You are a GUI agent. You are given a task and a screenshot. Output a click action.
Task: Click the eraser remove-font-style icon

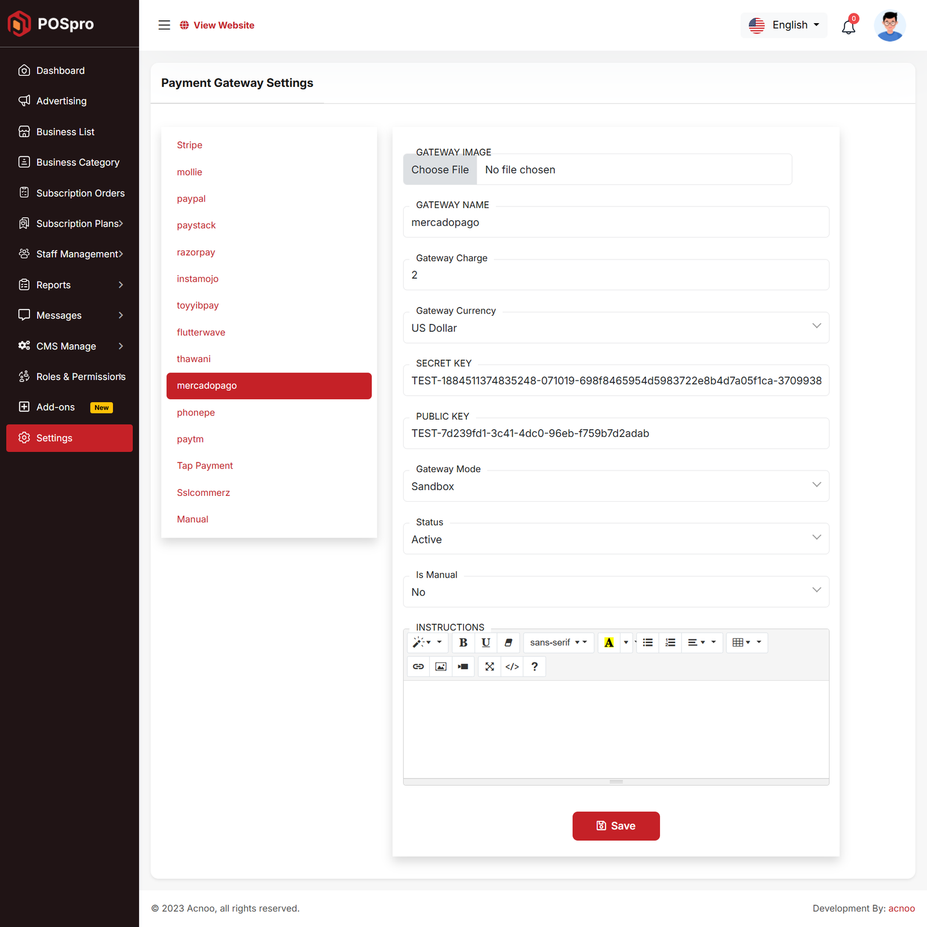(508, 643)
